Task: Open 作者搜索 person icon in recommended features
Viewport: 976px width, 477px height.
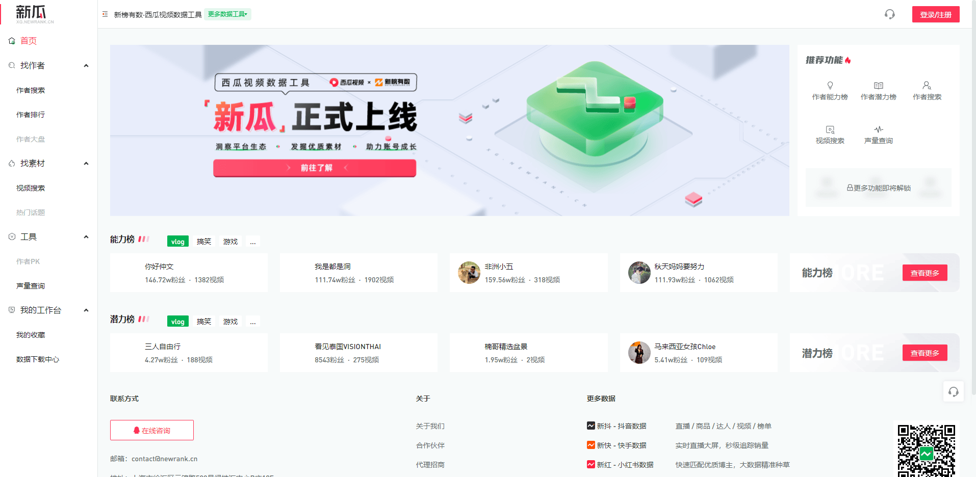Action: (927, 85)
